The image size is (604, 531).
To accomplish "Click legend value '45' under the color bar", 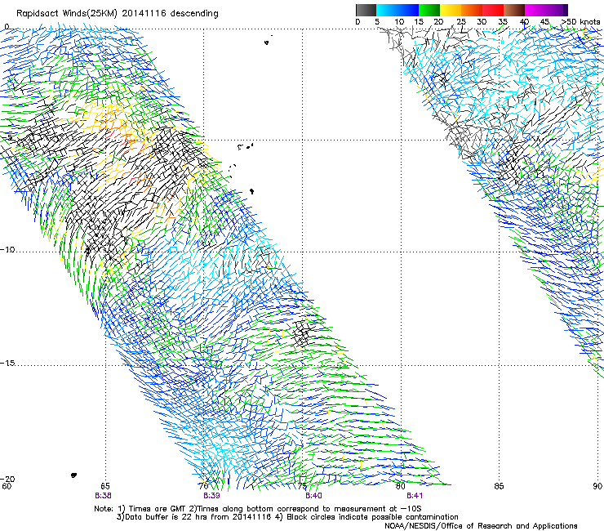I will 544,22.
